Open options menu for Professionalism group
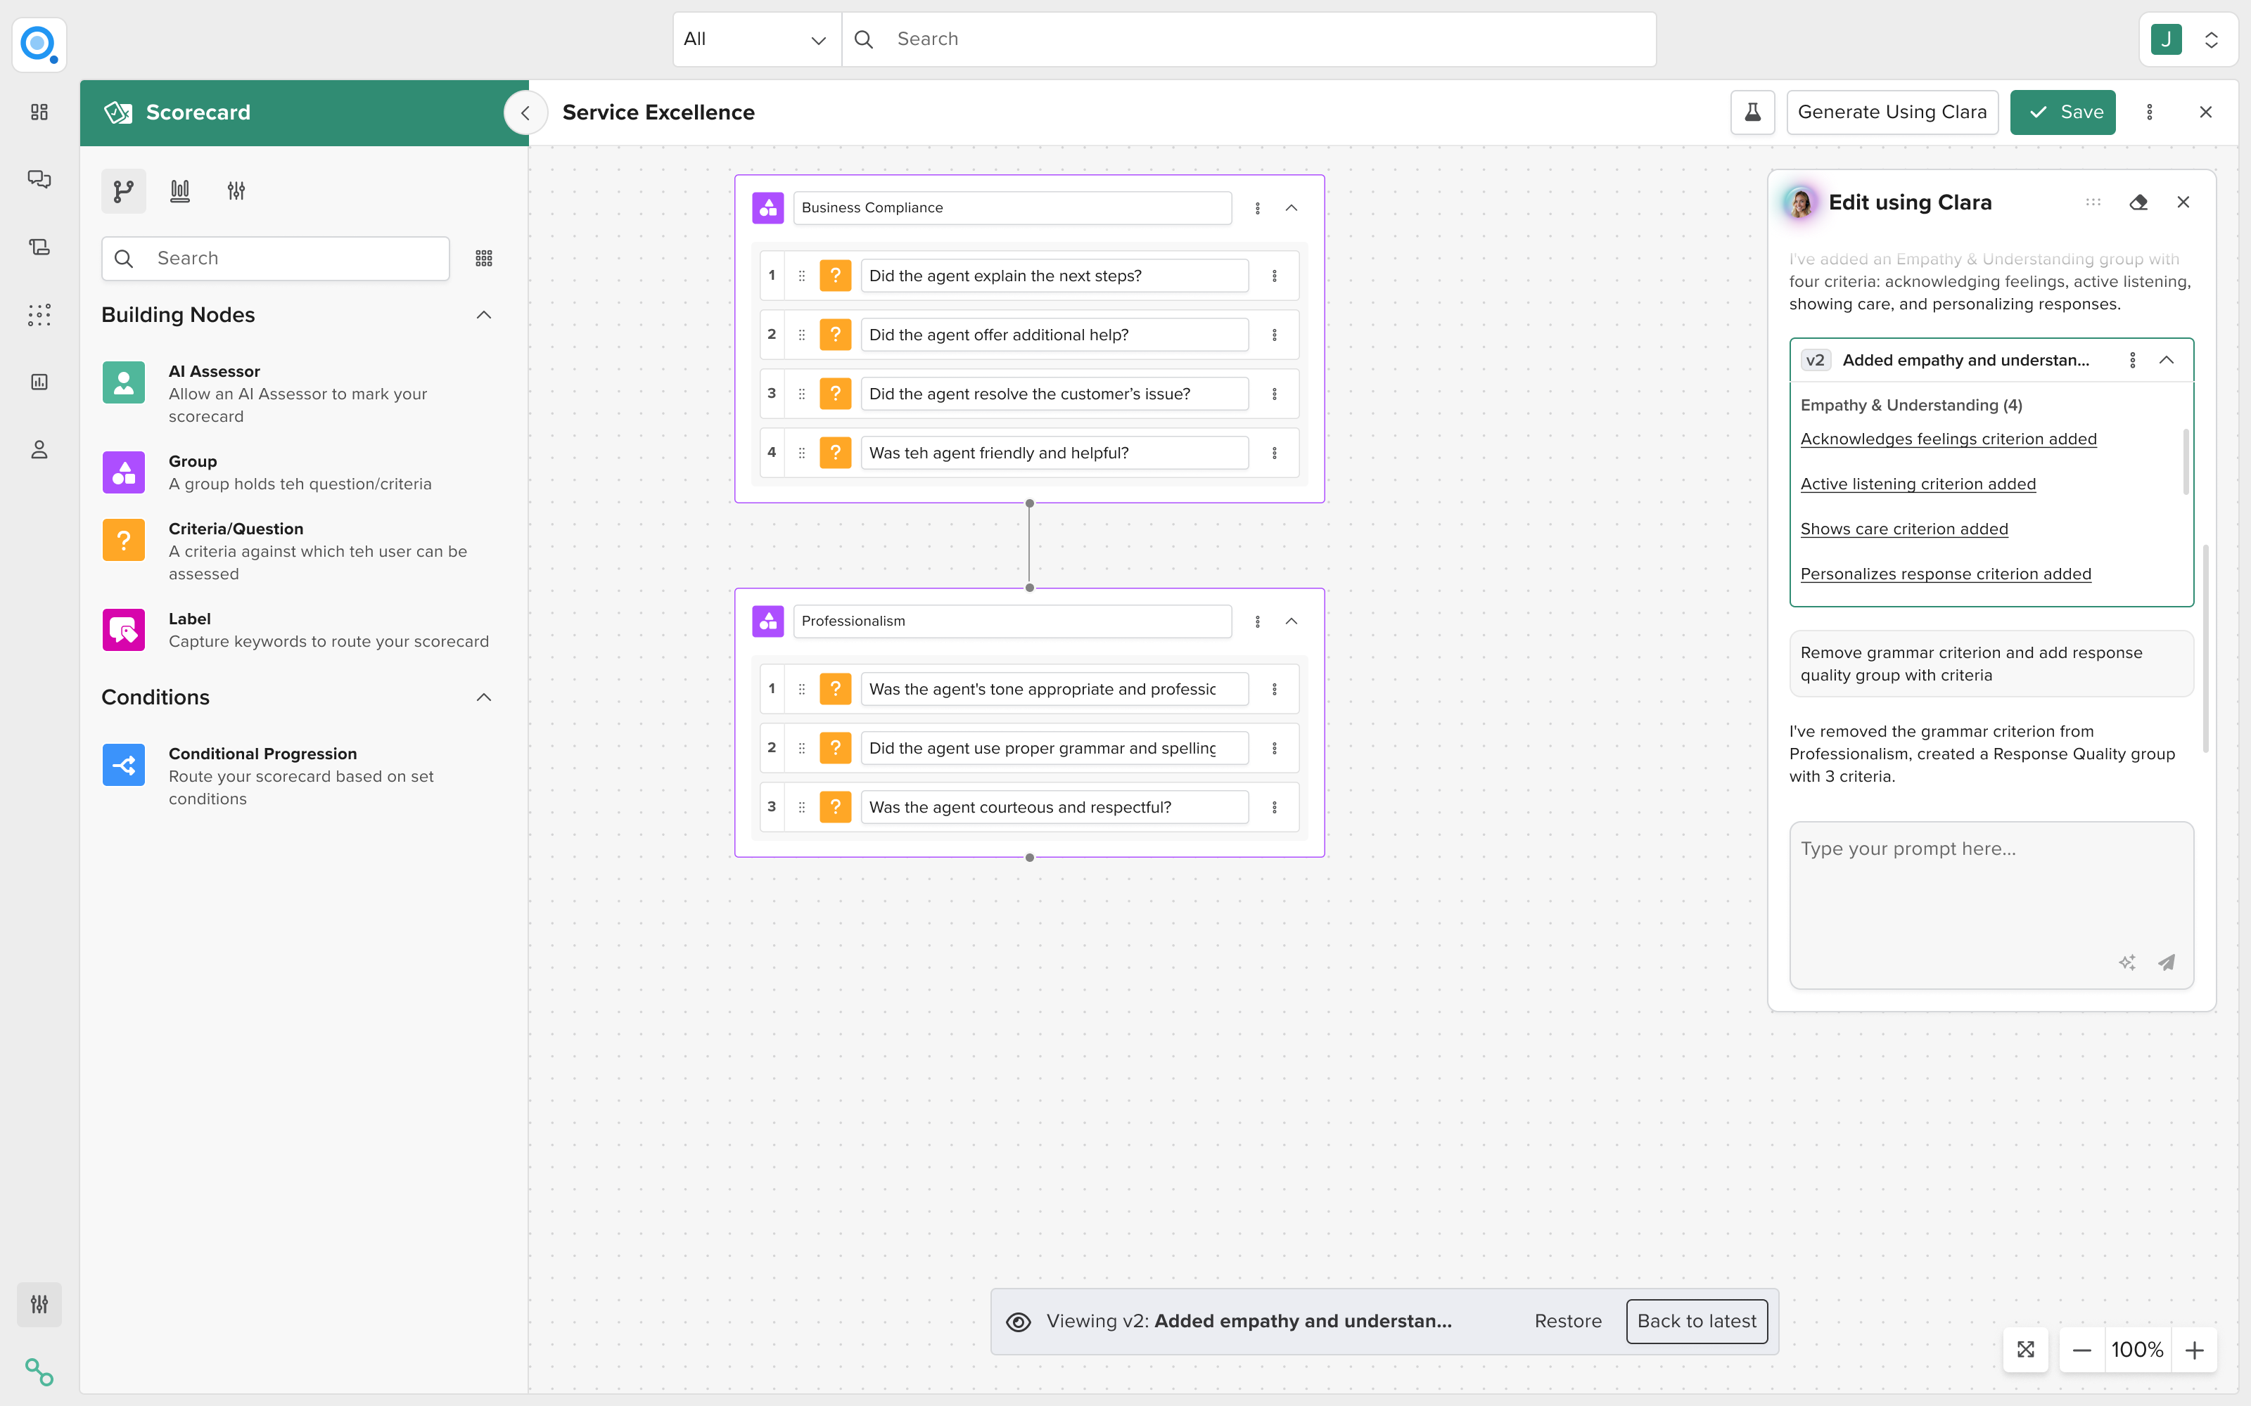Image resolution: width=2251 pixels, height=1406 pixels. coord(1258,621)
